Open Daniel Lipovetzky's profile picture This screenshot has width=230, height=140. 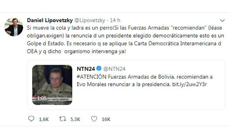pos(14,27)
